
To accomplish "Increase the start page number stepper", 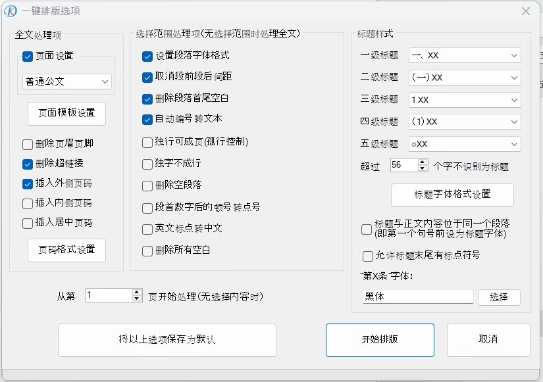I will [137, 293].
